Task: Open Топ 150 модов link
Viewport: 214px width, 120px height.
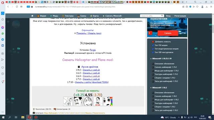Action: click(x=161, y=45)
